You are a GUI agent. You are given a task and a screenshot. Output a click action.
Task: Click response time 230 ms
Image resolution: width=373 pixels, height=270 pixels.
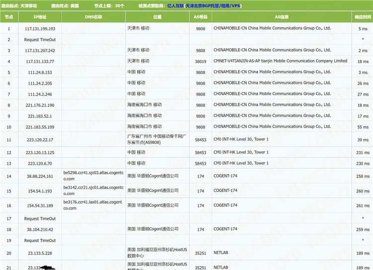(x=363, y=164)
